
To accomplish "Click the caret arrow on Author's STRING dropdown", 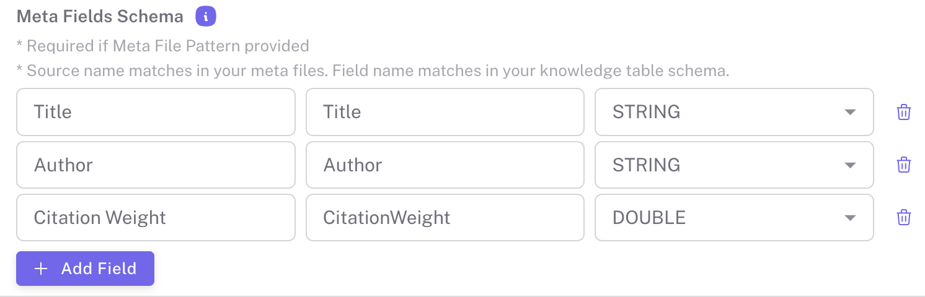I will point(850,165).
